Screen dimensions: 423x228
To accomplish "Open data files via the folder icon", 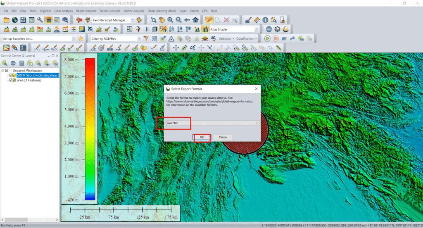I will (x=6, y=20).
